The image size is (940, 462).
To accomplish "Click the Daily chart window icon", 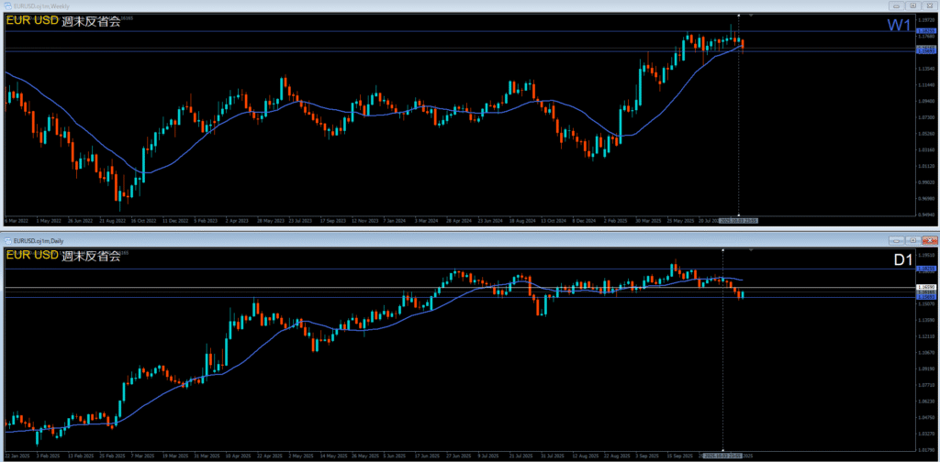I will [x=7, y=239].
